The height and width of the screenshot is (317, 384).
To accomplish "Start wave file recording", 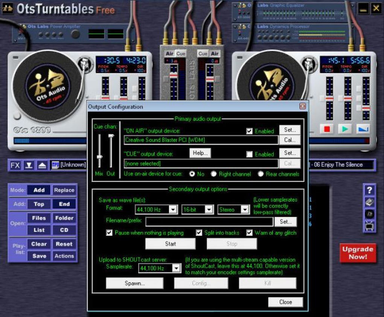I will tap(171, 244).
